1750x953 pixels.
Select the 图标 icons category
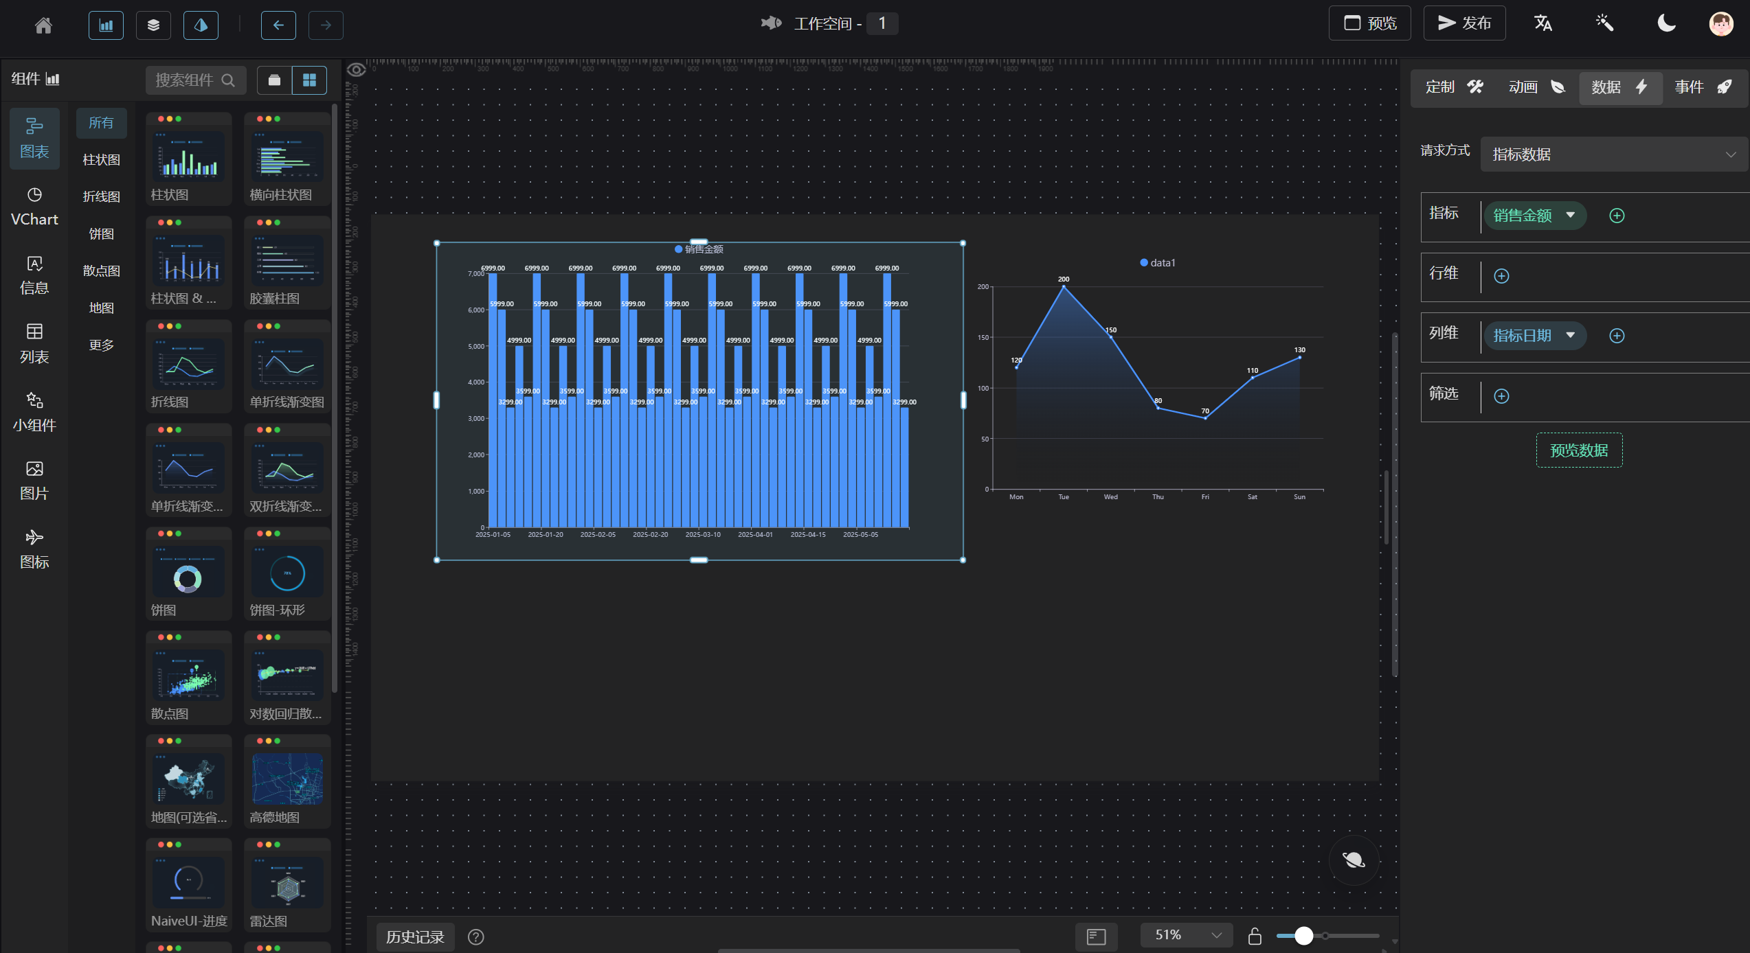click(x=34, y=549)
